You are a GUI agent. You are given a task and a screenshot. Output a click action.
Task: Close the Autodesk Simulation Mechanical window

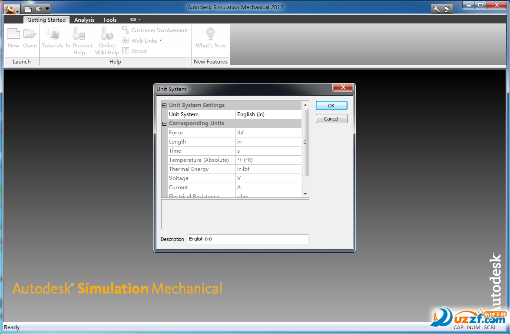tap(497, 5)
